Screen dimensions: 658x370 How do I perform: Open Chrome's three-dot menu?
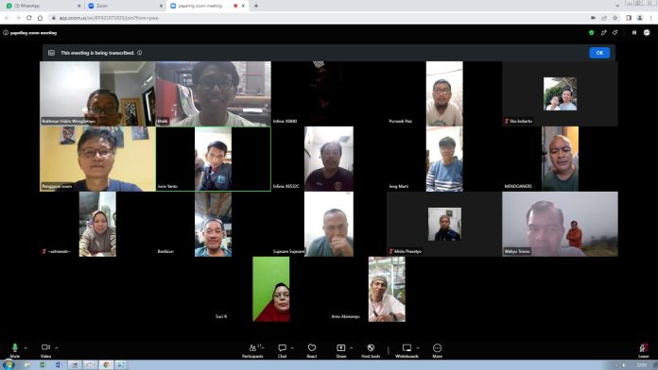(x=650, y=18)
